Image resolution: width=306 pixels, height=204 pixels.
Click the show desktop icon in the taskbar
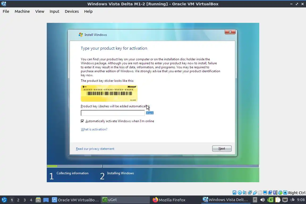(x=46, y=200)
